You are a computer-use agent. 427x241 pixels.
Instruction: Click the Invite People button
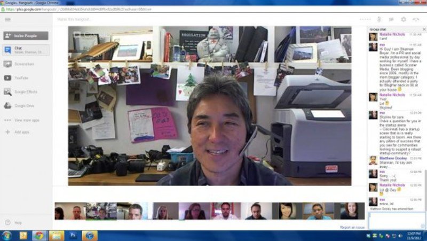(x=25, y=36)
